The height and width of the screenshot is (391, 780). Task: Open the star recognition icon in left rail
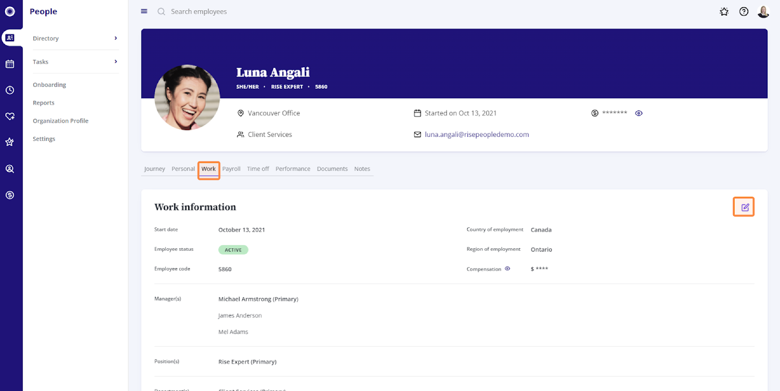(x=10, y=142)
